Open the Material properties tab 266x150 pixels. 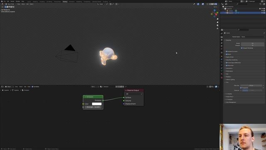tap(222, 74)
